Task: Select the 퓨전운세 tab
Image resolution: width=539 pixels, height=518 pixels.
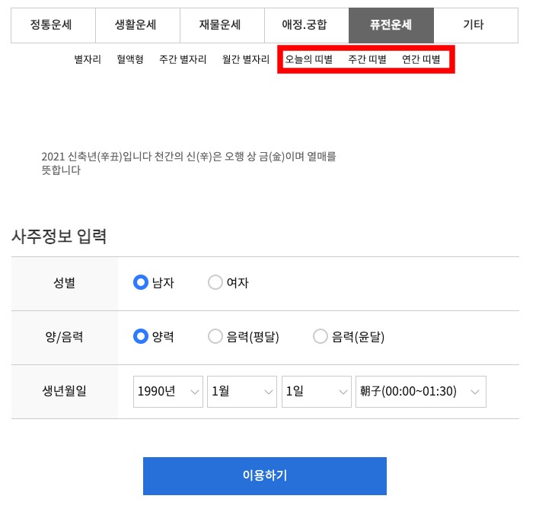Action: tap(391, 25)
